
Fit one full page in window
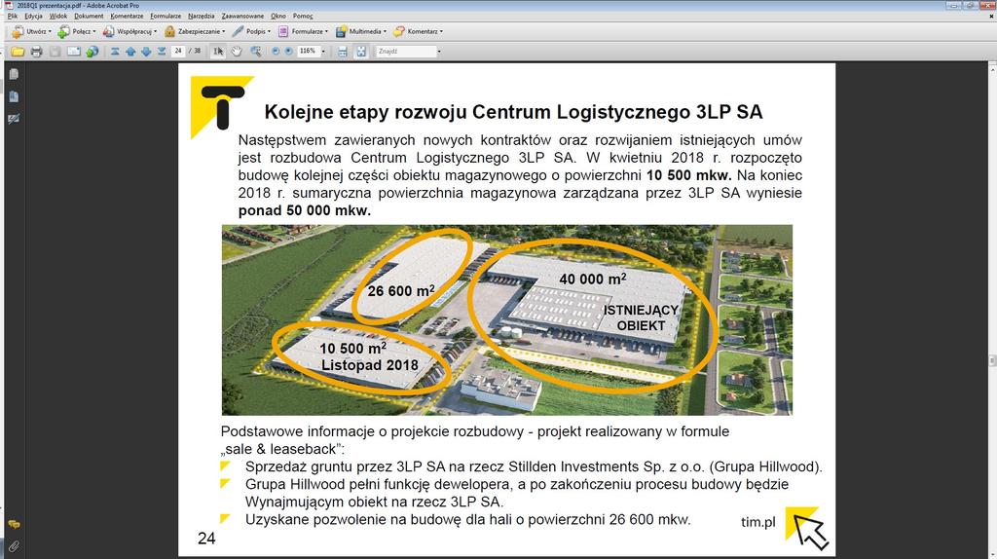[361, 52]
